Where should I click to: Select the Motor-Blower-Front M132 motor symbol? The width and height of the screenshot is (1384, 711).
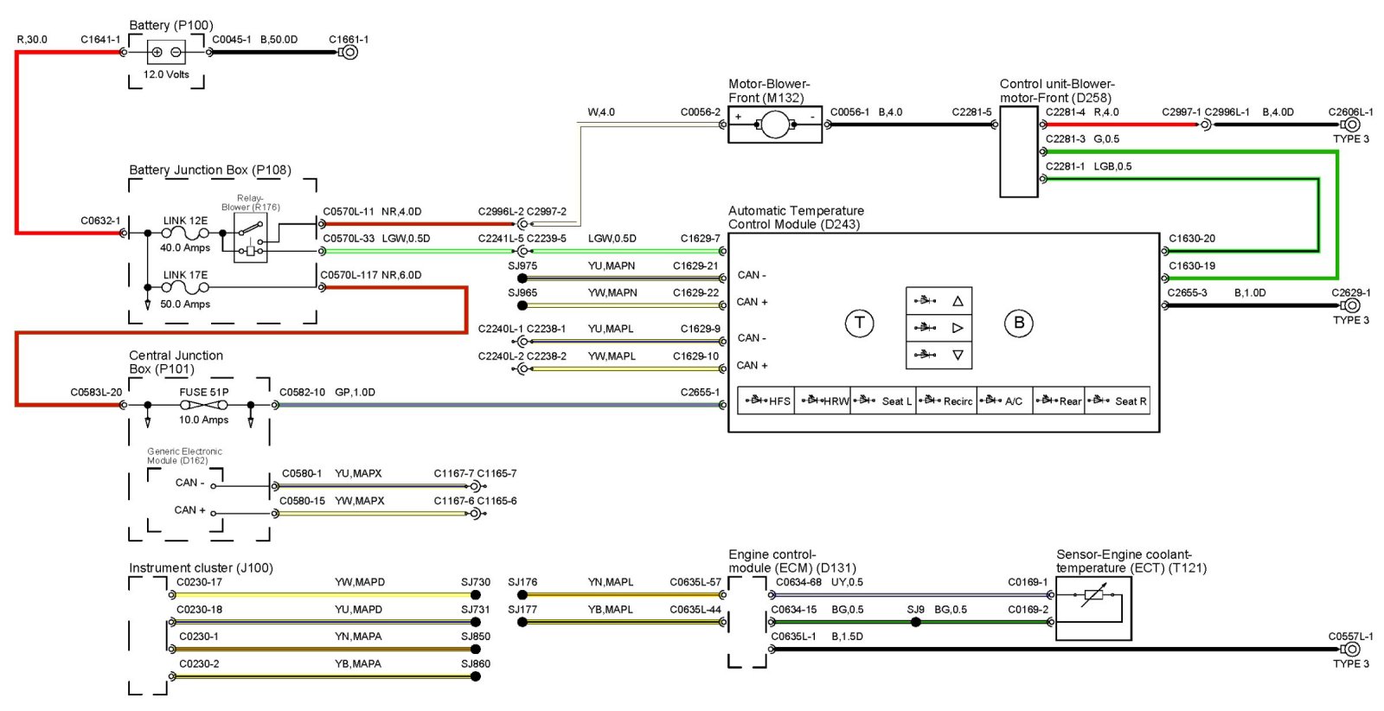coord(774,125)
